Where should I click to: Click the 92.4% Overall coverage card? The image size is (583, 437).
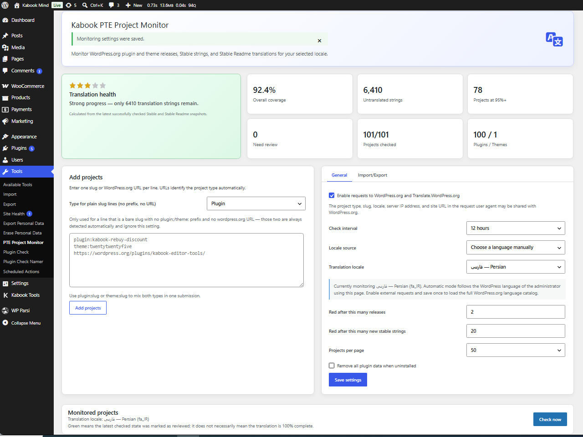[300, 94]
